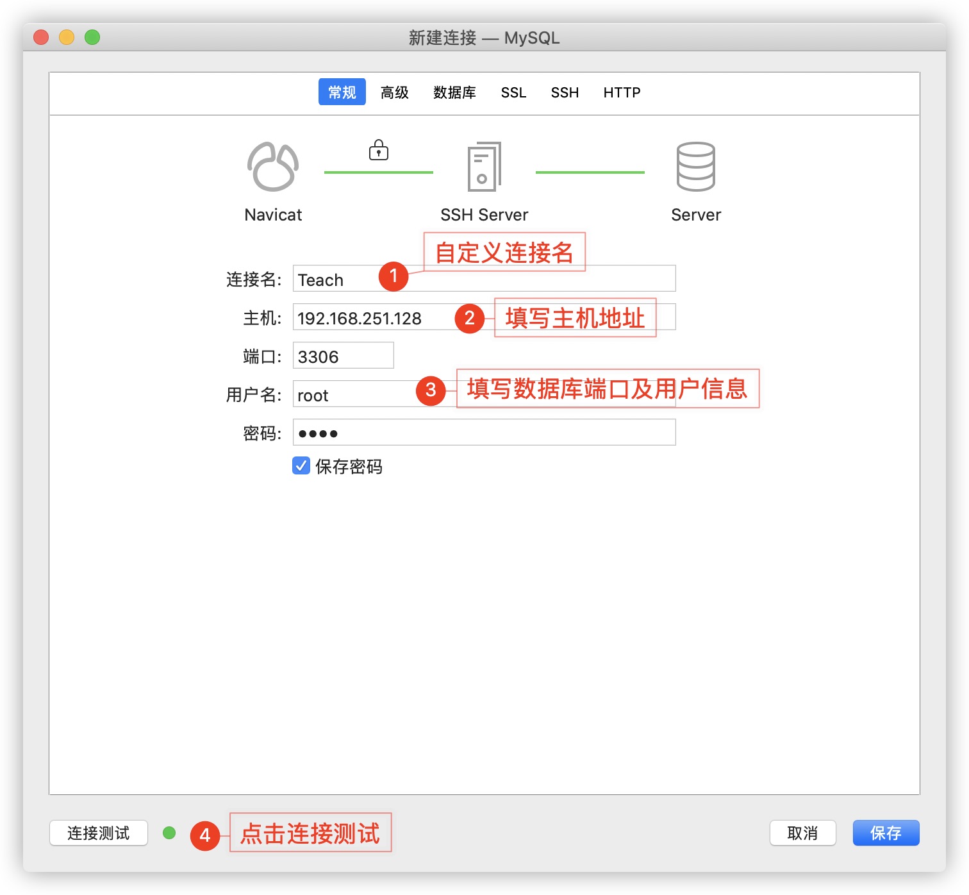Click the 密码: label
Image resolution: width=969 pixels, height=895 pixels.
[x=262, y=433]
